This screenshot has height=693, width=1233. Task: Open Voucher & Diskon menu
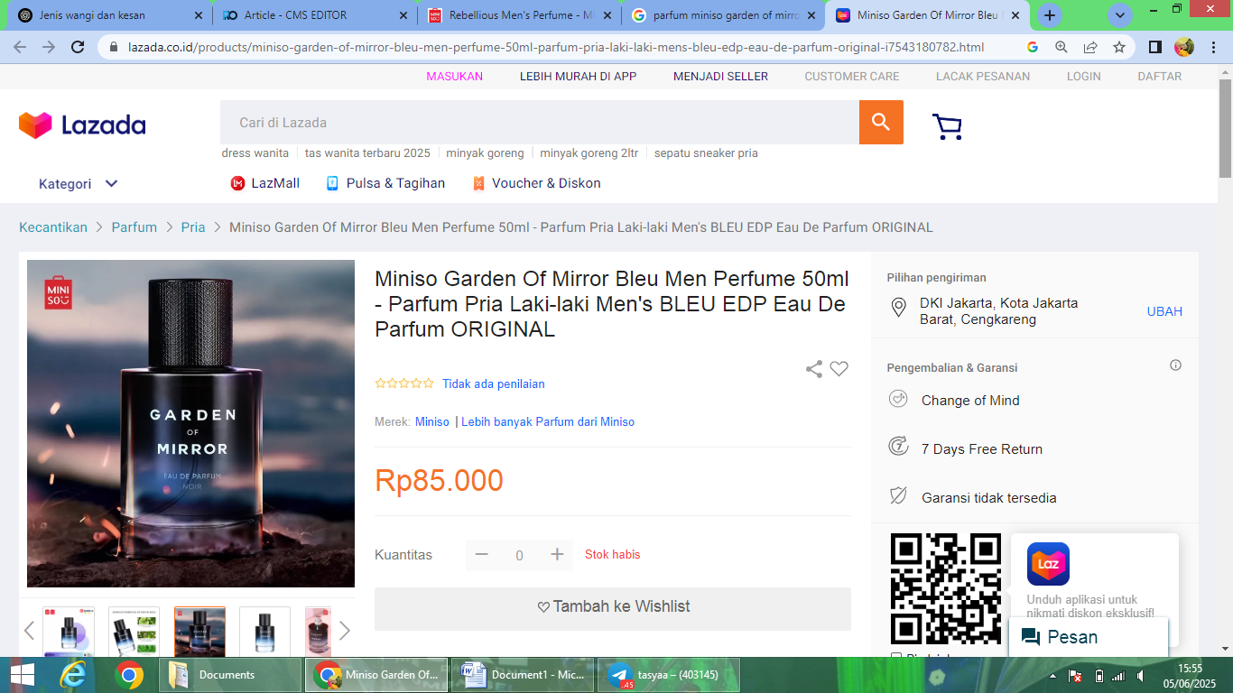coord(536,183)
